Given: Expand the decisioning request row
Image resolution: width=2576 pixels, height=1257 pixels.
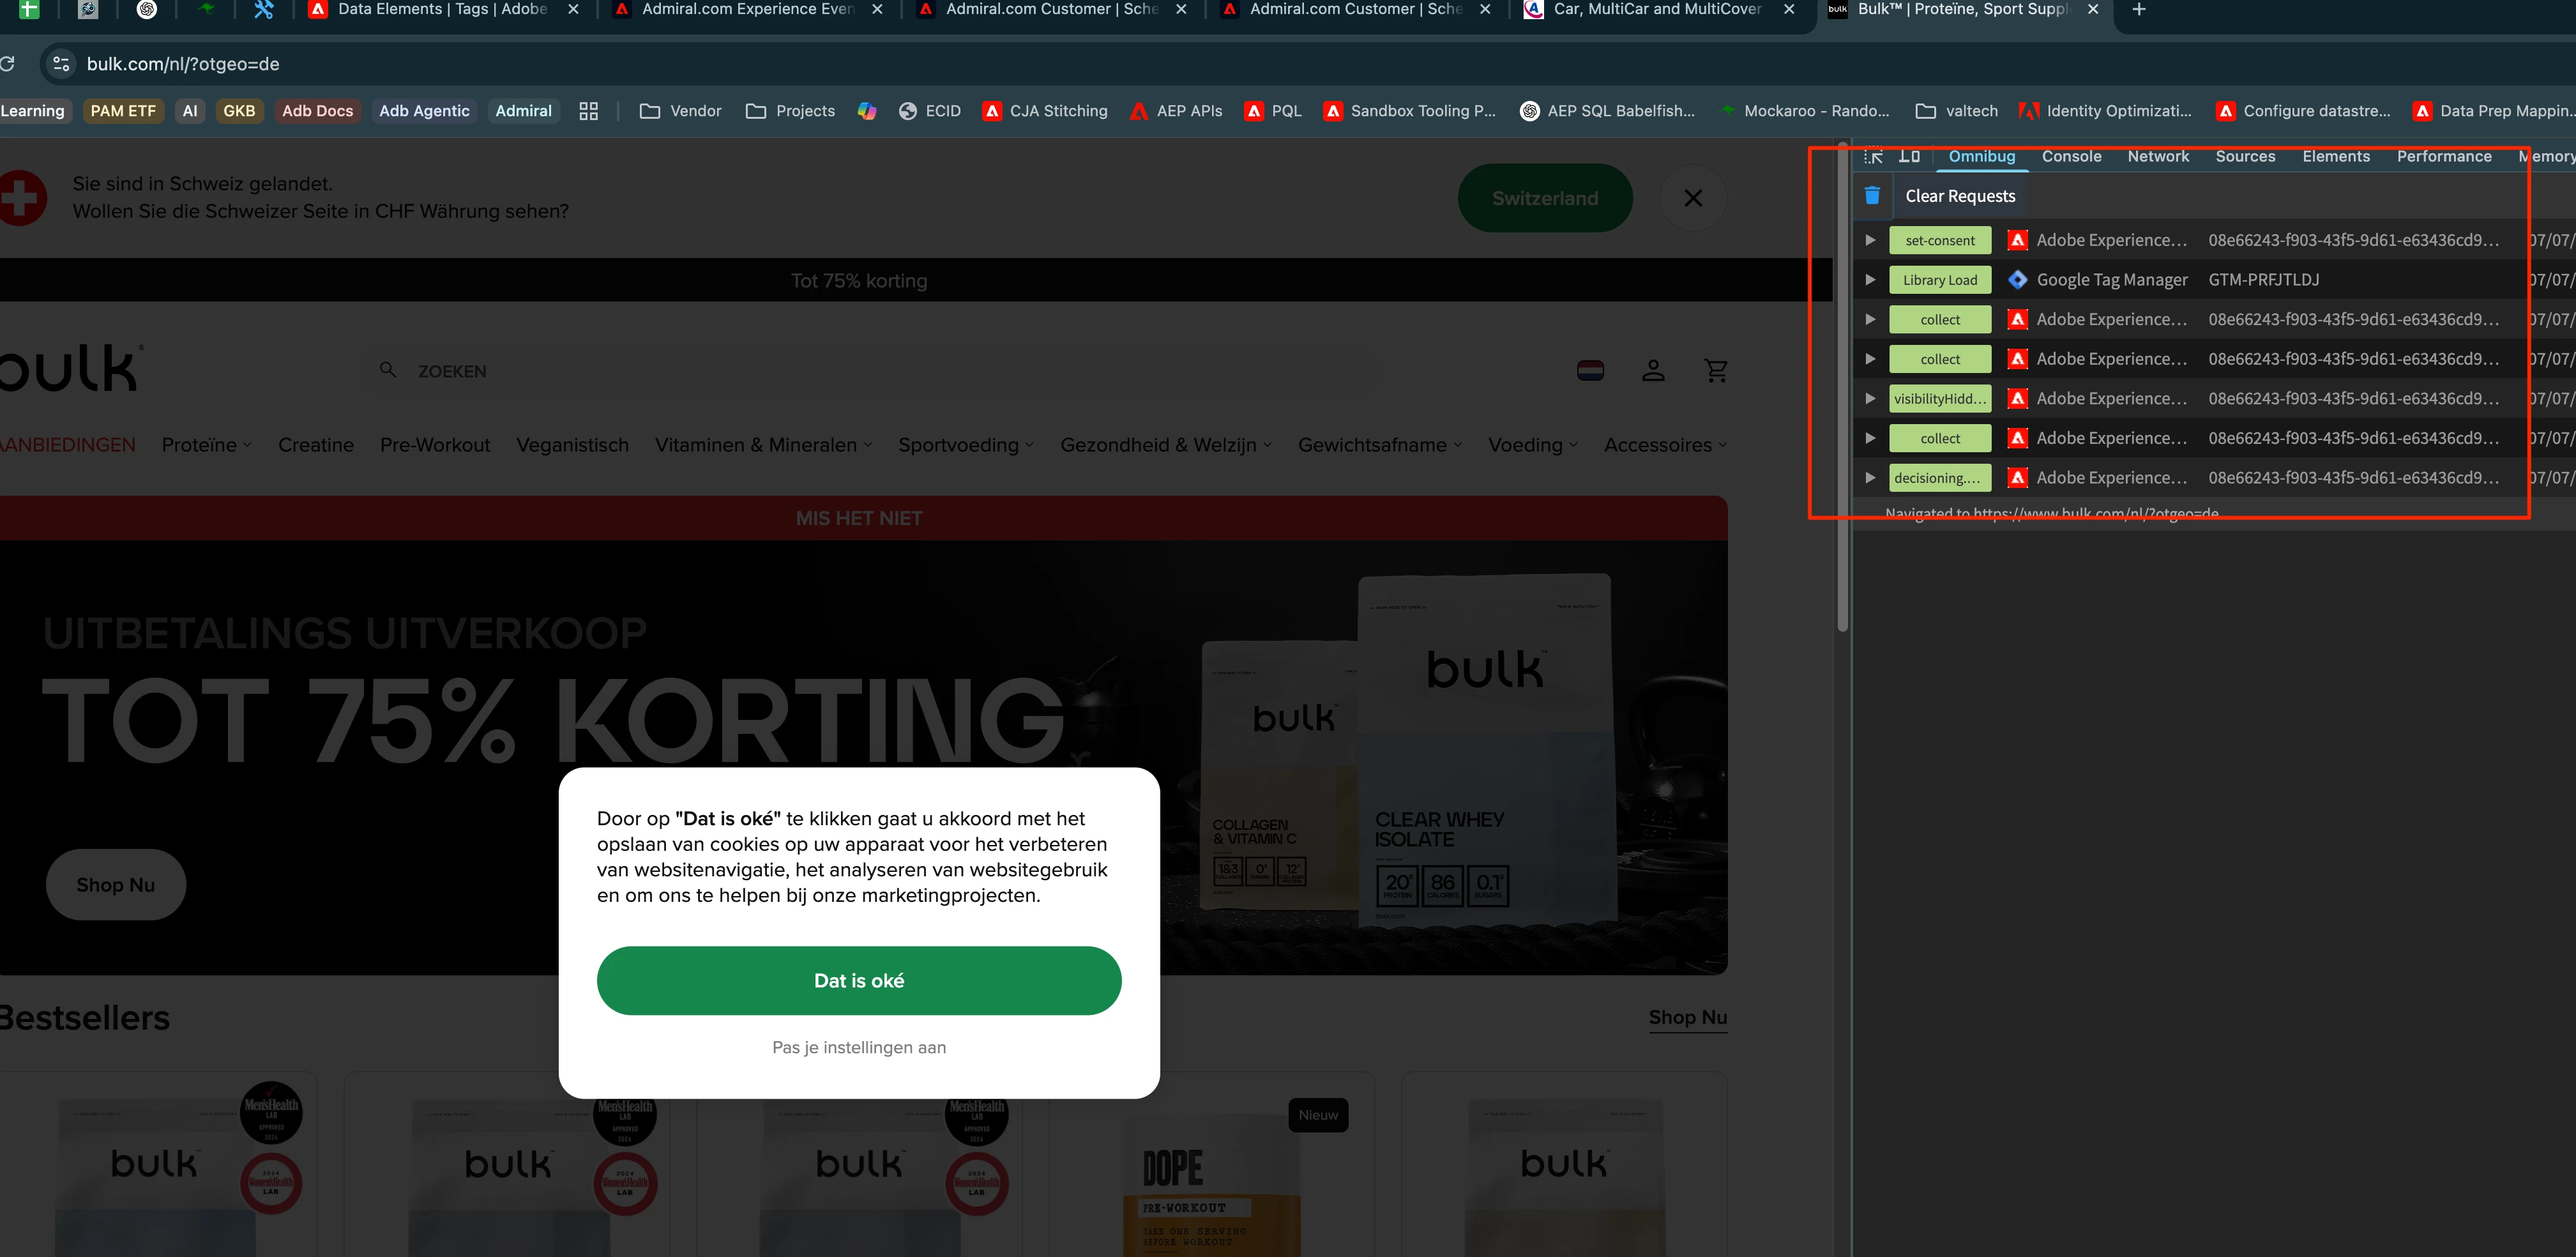Looking at the screenshot, I should [1869, 478].
